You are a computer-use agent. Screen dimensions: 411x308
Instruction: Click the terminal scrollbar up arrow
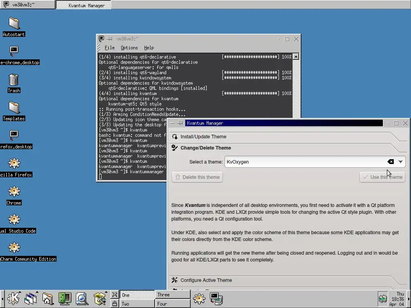pos(296,57)
